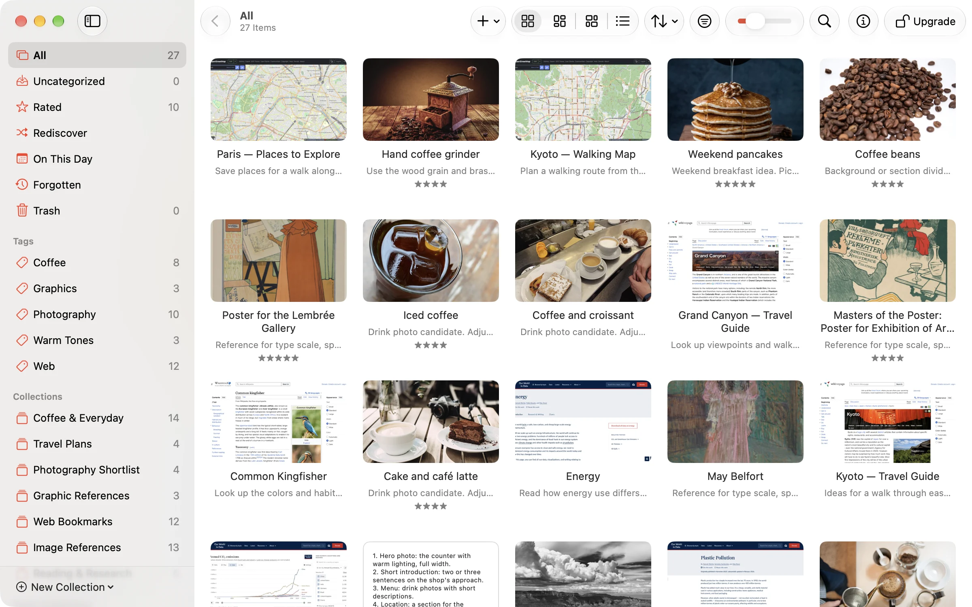Switch to the second grid layout mode
The image size is (972, 607).
[559, 21]
